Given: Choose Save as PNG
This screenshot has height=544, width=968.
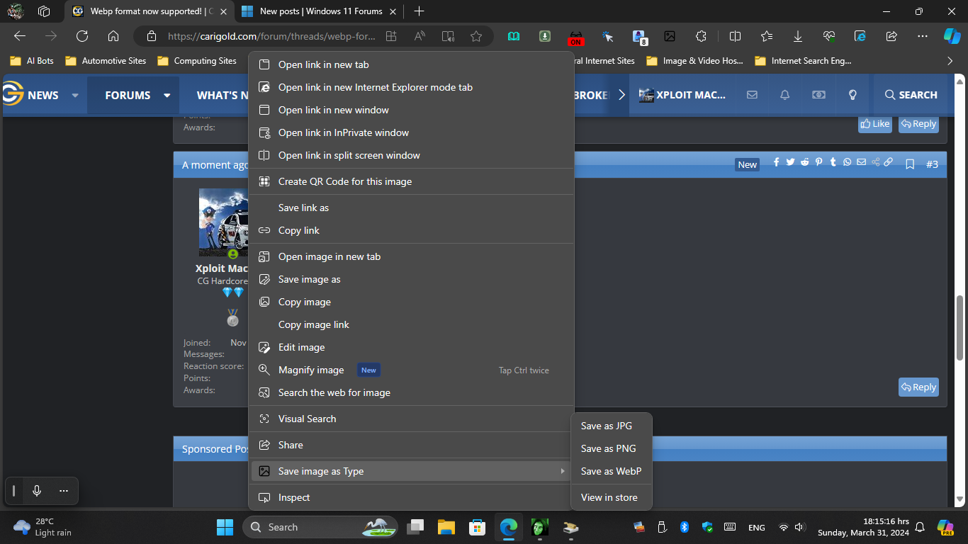Looking at the screenshot, I should [x=612, y=448].
